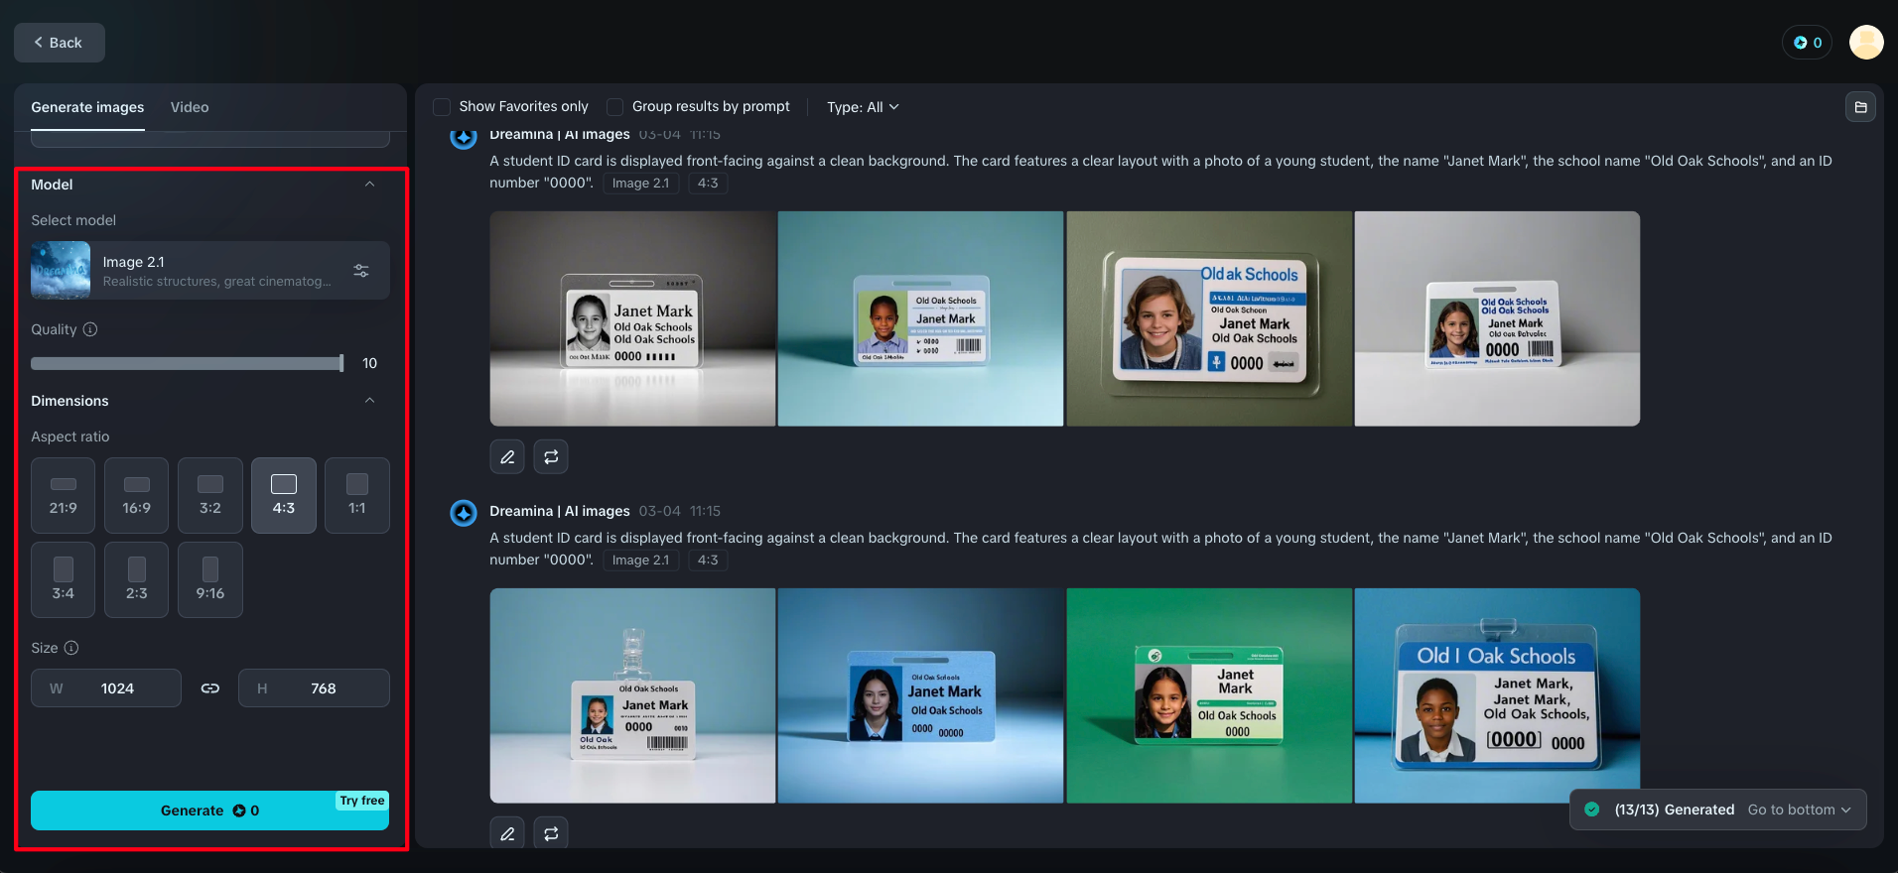The width and height of the screenshot is (1898, 873).
Task: Click the Back button
Action: coord(60,43)
